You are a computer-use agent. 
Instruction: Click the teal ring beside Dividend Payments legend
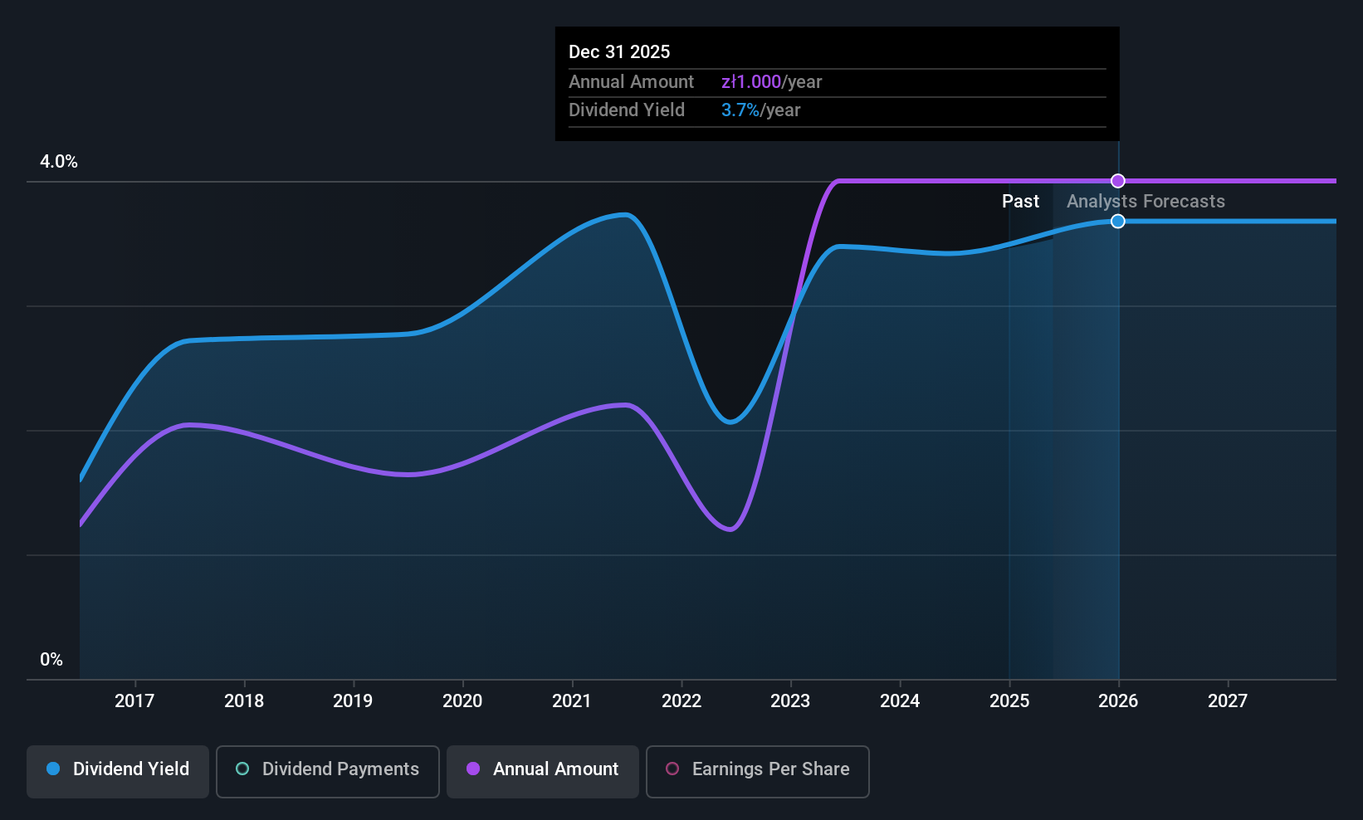pyautogui.click(x=242, y=769)
